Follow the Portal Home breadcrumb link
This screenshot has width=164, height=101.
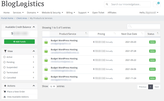(x=7, y=18)
